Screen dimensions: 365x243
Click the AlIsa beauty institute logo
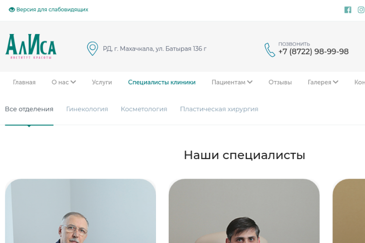pyautogui.click(x=31, y=47)
